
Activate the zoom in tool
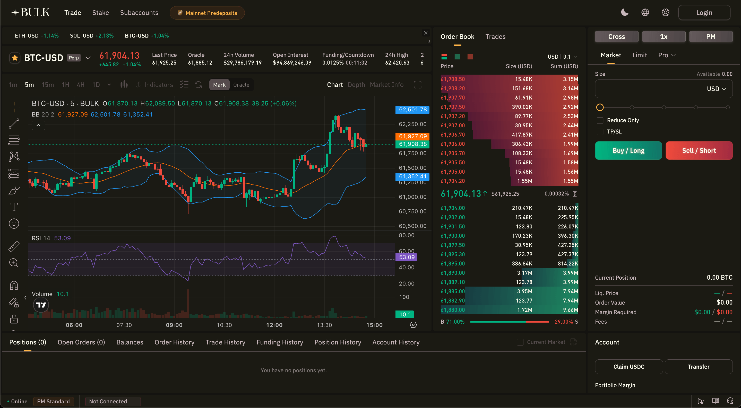[x=14, y=263]
